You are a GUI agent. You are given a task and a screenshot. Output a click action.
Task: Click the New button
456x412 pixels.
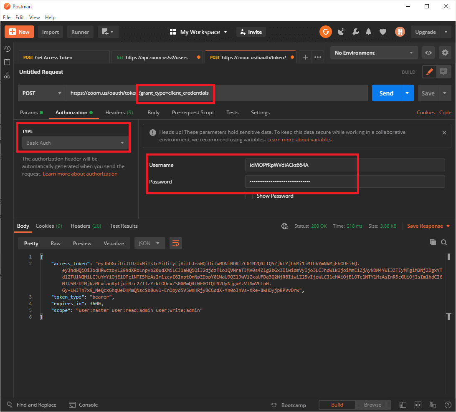19,32
